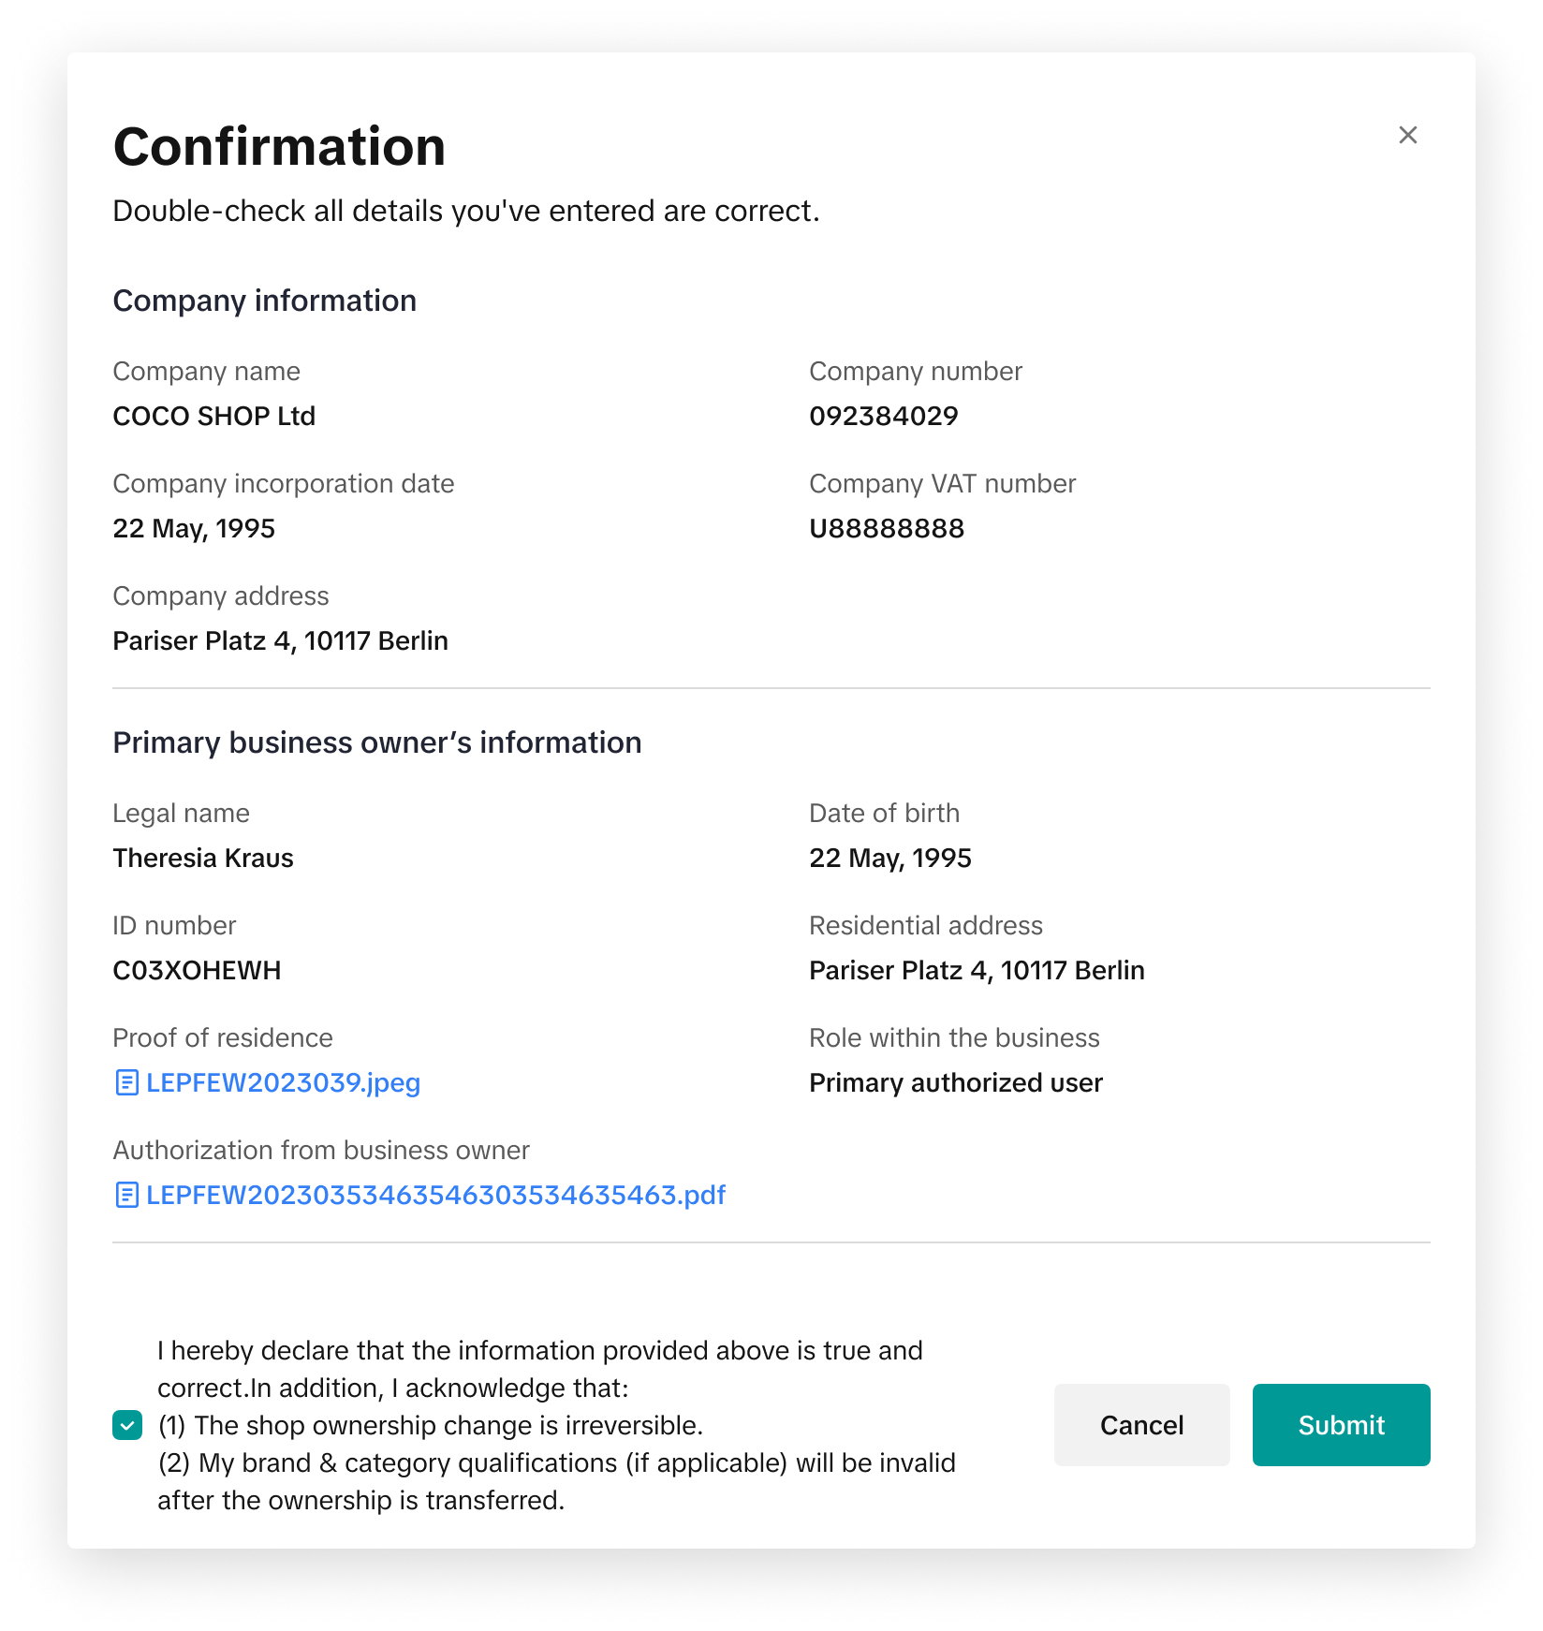
Task: Click the document icon beside the authorization PDF
Action: [126, 1196]
